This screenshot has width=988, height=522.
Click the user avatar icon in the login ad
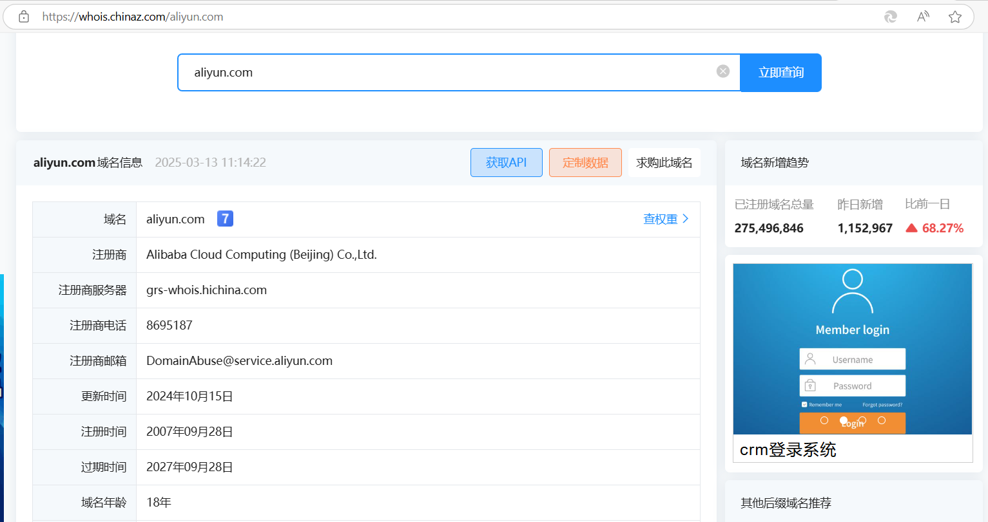[x=853, y=292]
